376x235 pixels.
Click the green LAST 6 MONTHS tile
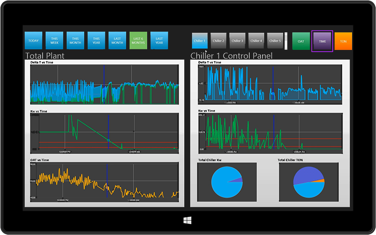click(138, 41)
